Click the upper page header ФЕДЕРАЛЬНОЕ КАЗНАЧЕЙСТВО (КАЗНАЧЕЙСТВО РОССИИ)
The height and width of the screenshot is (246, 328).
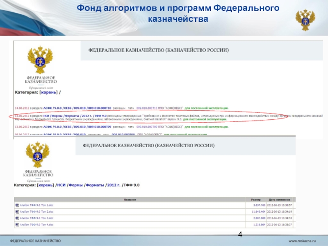click(x=158, y=50)
